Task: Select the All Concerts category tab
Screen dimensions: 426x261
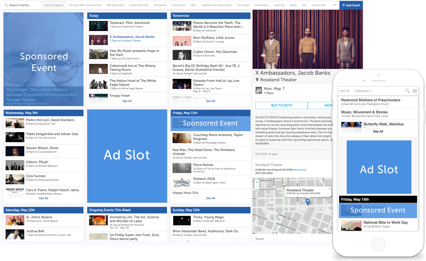Action: 160,5
